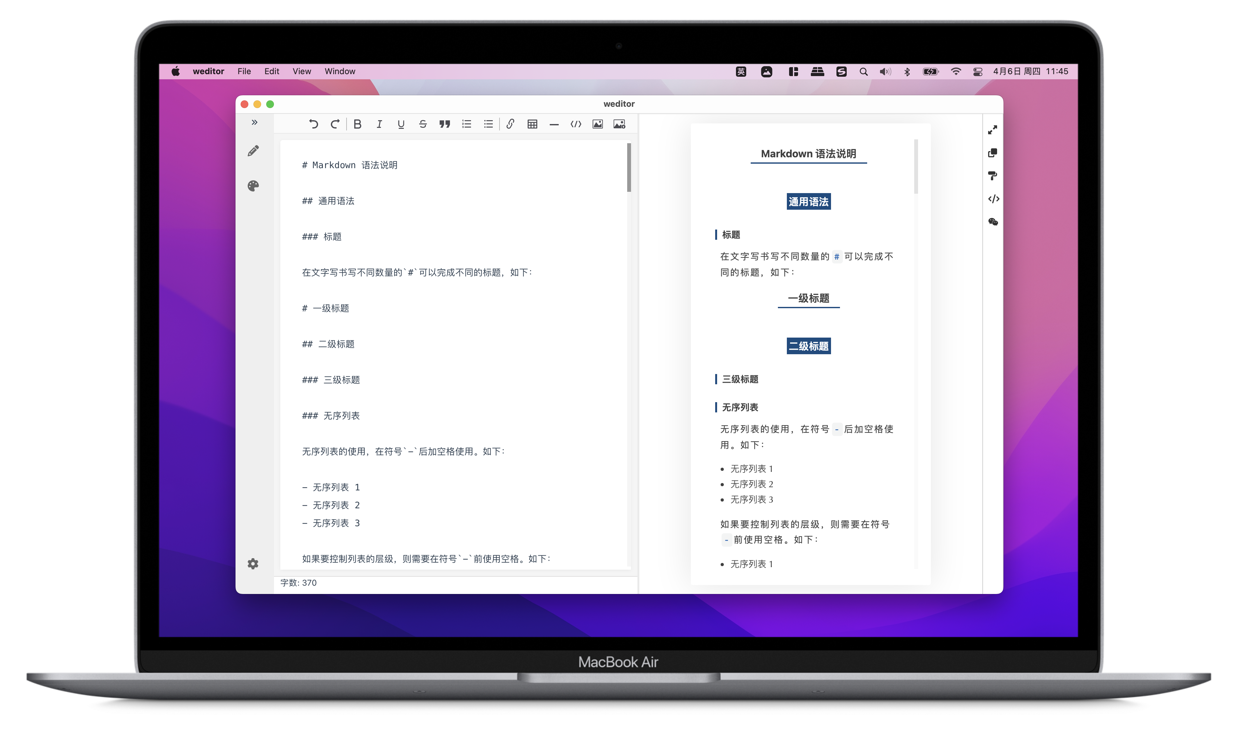Apply Underline formatting
Image resolution: width=1239 pixels, height=734 pixels.
click(401, 124)
